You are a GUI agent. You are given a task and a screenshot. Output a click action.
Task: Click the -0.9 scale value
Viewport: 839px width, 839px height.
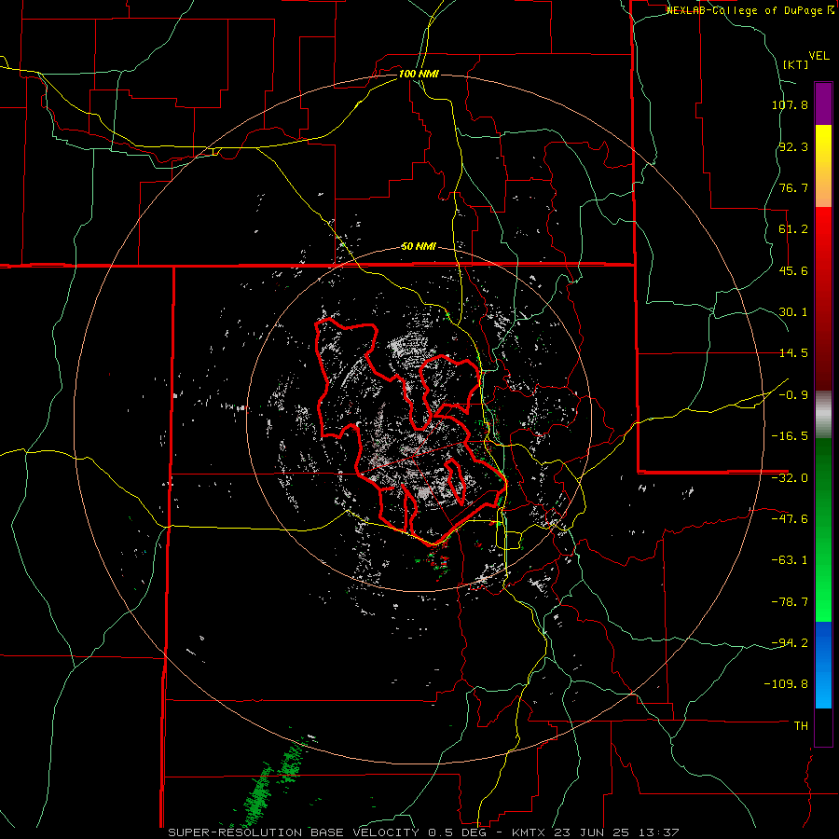click(793, 395)
